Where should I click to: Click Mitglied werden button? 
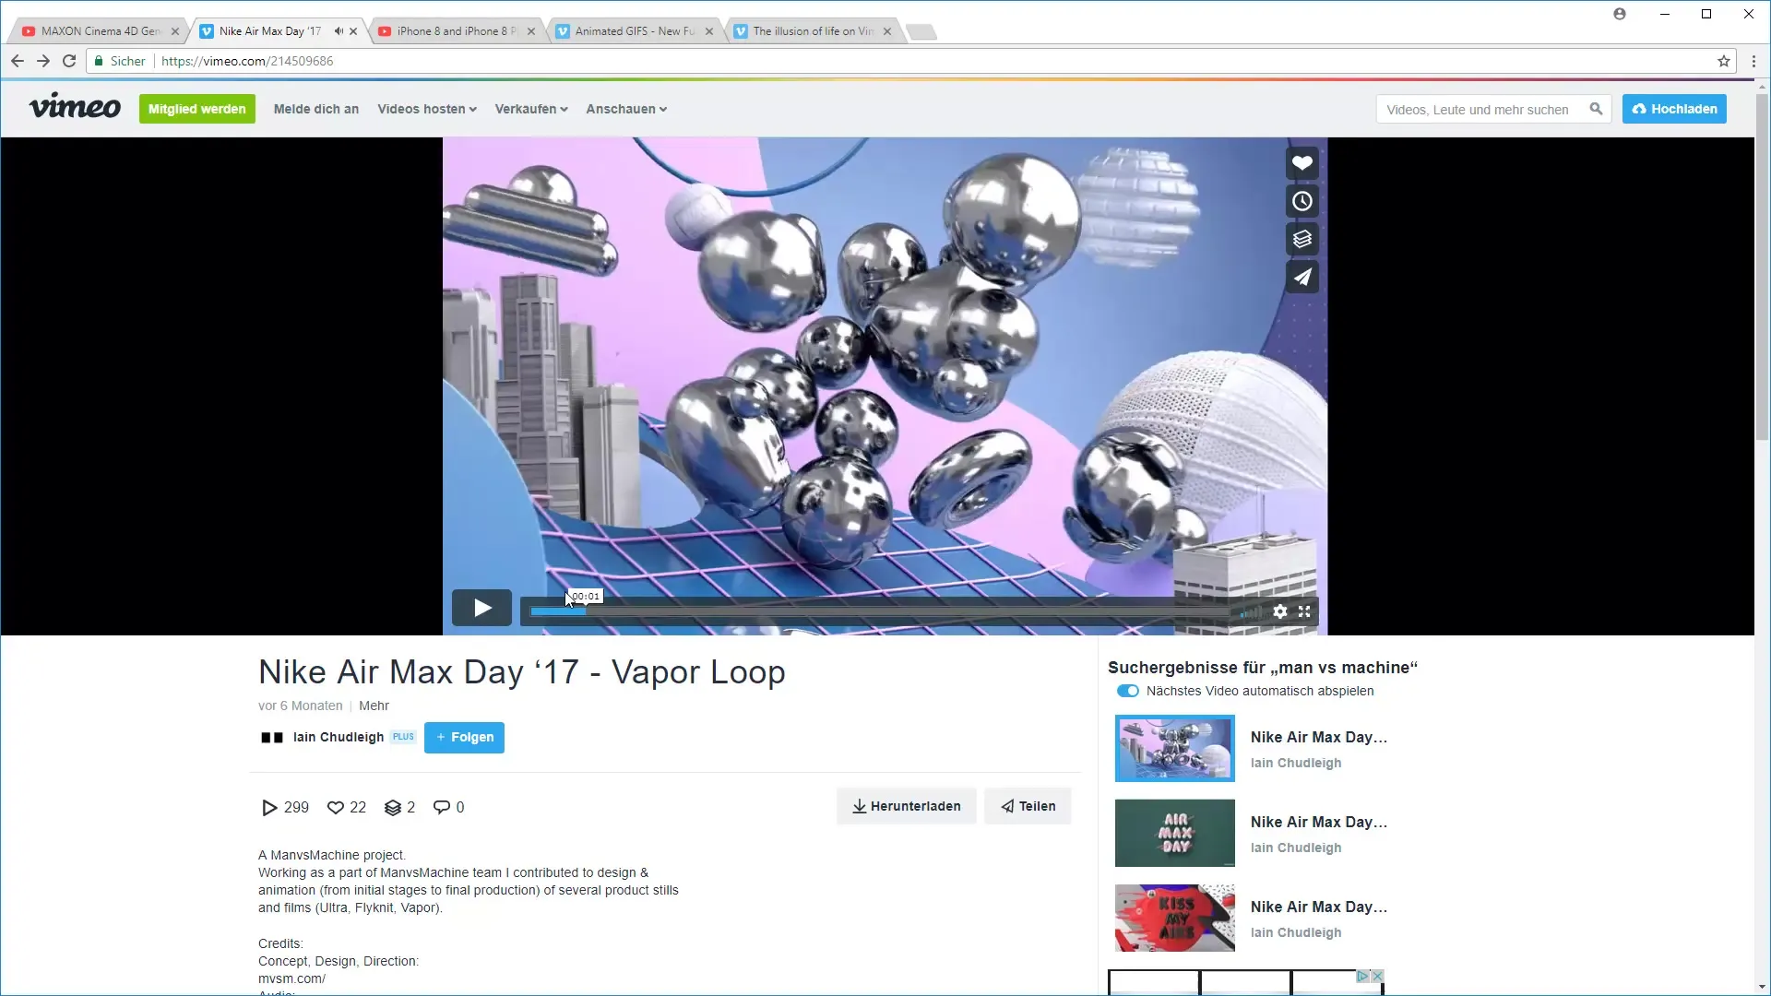click(x=197, y=109)
